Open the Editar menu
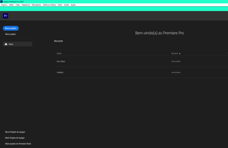This screenshot has height=148, width=228. pos(11,5)
